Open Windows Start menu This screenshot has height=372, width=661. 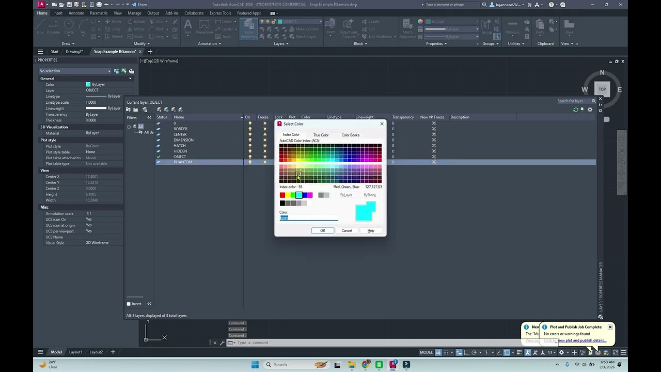(x=255, y=365)
